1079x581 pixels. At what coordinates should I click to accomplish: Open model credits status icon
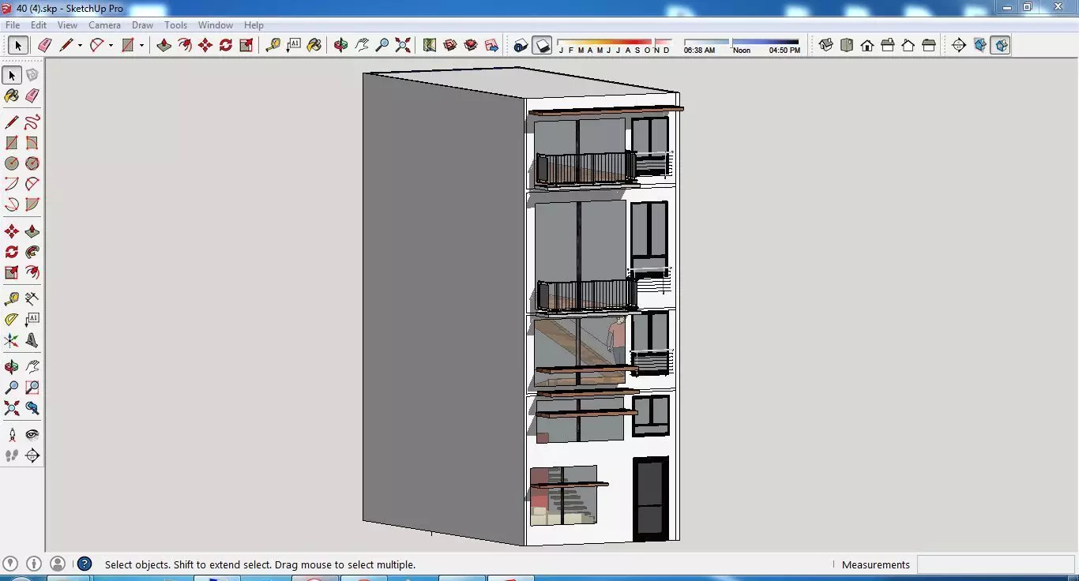pyautogui.click(x=34, y=564)
